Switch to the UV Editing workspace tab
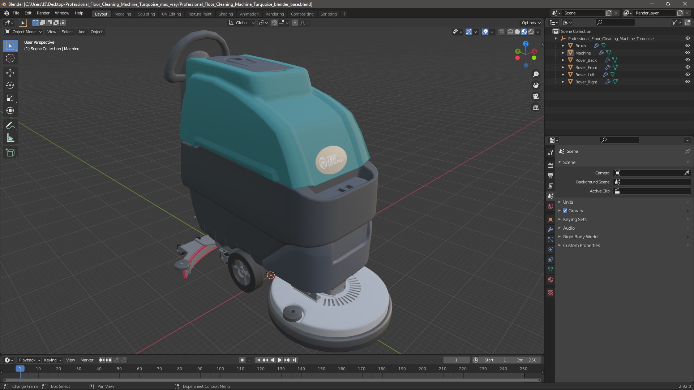The width and height of the screenshot is (694, 390). (x=171, y=14)
